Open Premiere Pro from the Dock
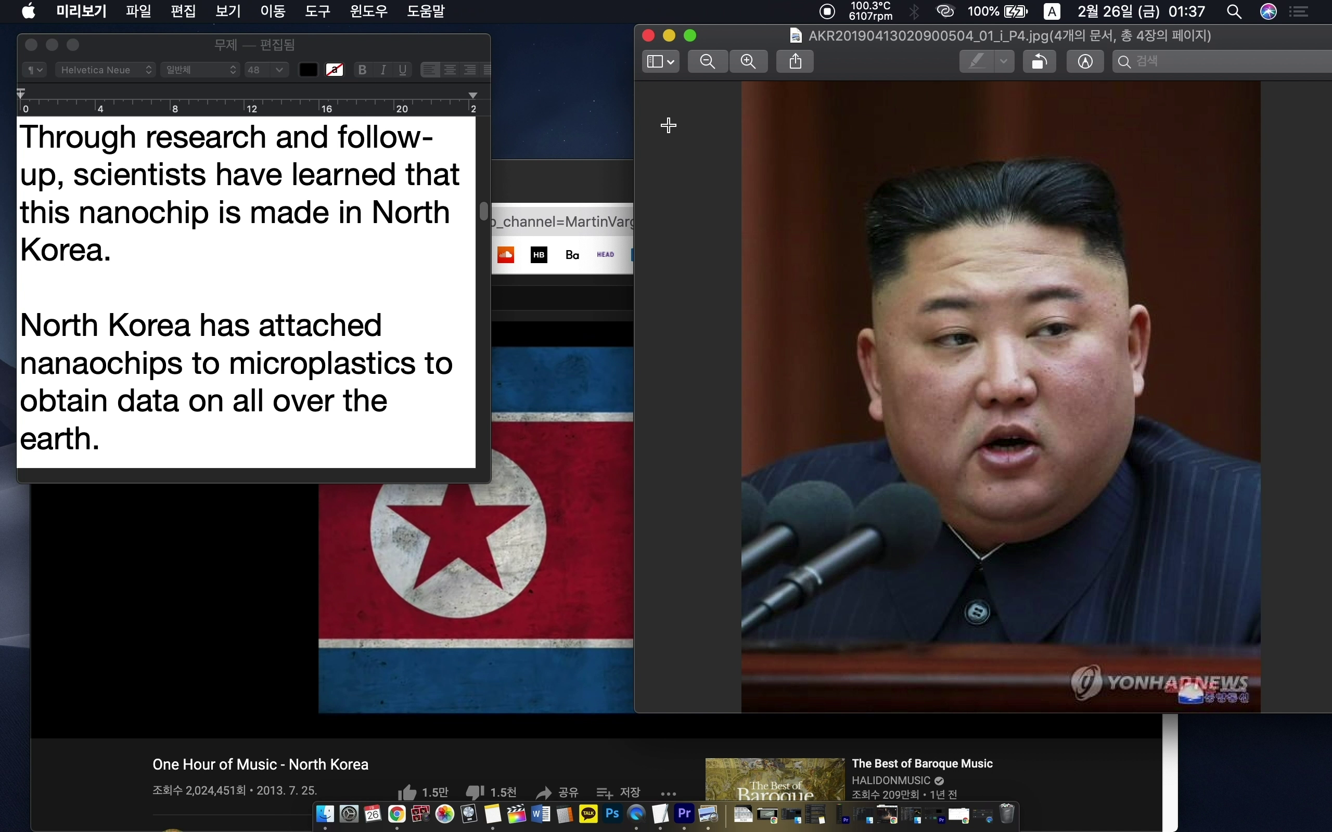This screenshot has height=832, width=1332. (684, 814)
